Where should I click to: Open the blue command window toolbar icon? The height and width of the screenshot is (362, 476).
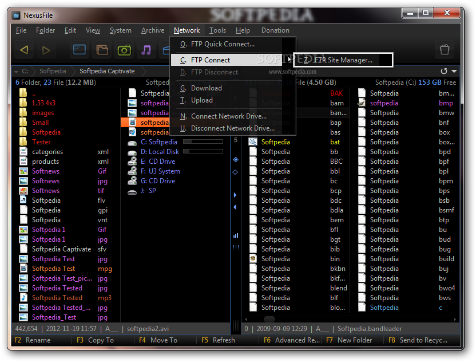pos(80,49)
